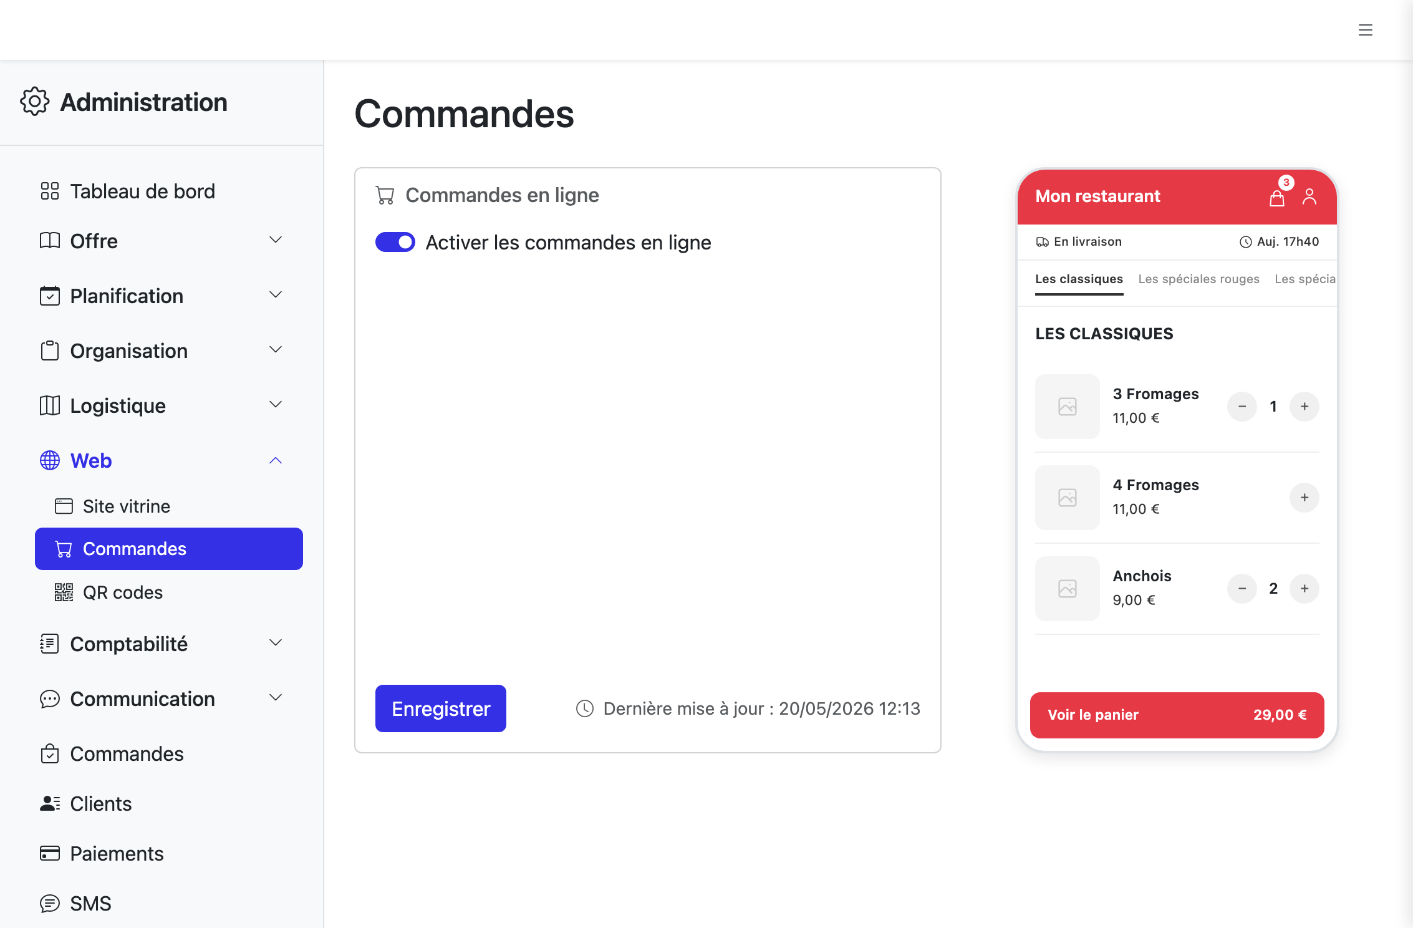The height and width of the screenshot is (928, 1413).
Task: Expand the Planification chevron
Action: click(x=276, y=295)
